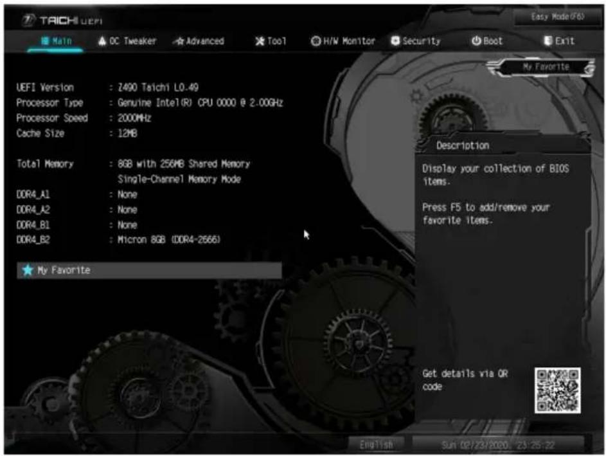Click the OC Tweaker triangle icon
606x456 pixels.
[102, 41]
